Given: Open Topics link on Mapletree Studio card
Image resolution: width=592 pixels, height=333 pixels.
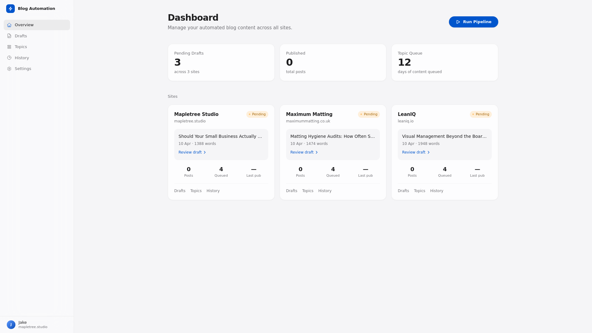Looking at the screenshot, I should [x=196, y=191].
